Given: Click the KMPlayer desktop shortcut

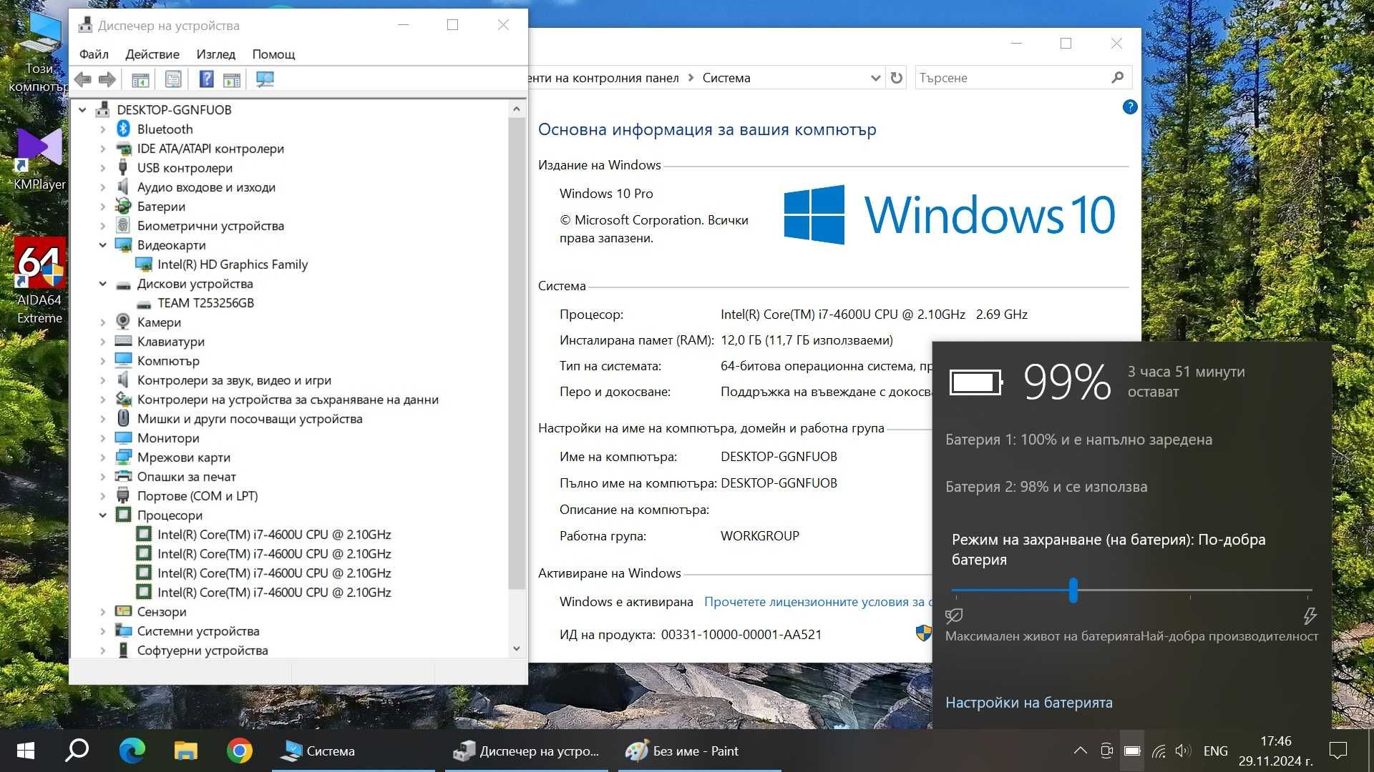Looking at the screenshot, I should pos(39,159).
